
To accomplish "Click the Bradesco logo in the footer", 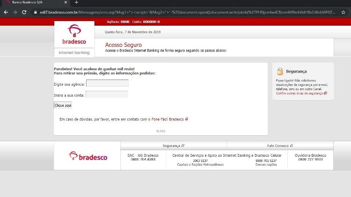I will pos(88,156).
